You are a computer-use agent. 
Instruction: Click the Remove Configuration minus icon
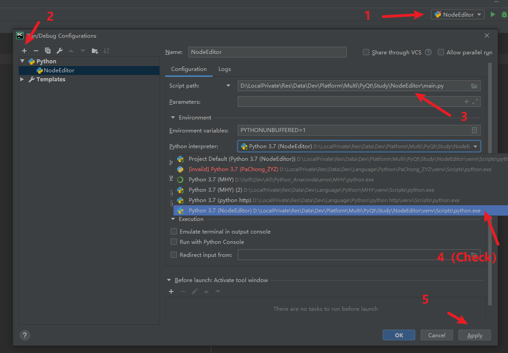(36, 51)
